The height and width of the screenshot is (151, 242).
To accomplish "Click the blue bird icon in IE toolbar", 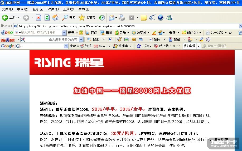I will click(152, 18).
